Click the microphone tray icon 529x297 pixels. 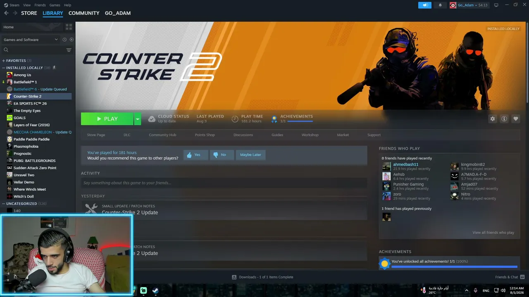pyautogui.click(x=476, y=290)
